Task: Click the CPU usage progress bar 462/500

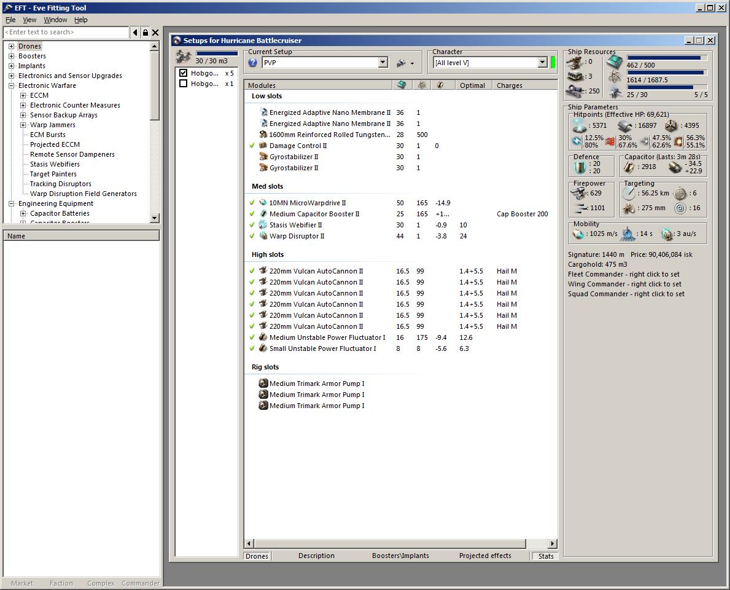Action: (667, 58)
